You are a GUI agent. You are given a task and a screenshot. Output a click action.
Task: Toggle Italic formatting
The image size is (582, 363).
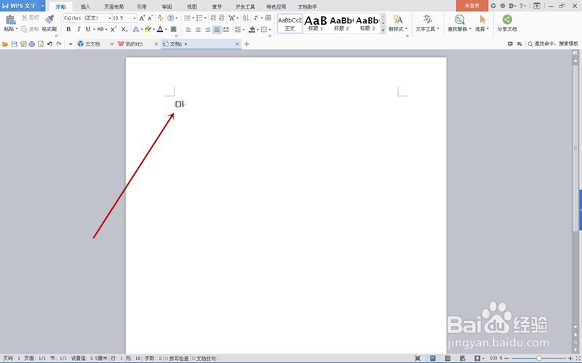79,29
